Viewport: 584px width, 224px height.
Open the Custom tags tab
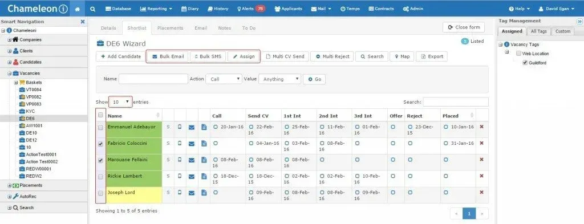(563, 31)
